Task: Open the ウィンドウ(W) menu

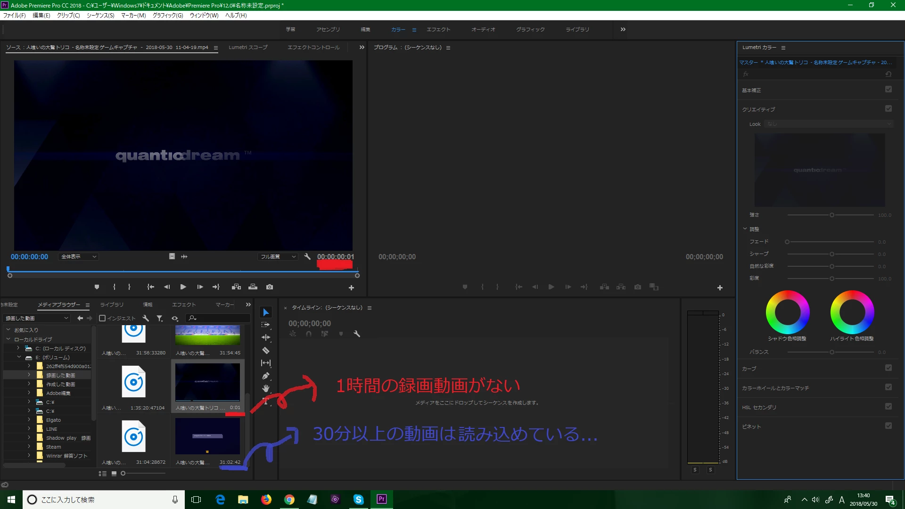Action: coord(204,16)
